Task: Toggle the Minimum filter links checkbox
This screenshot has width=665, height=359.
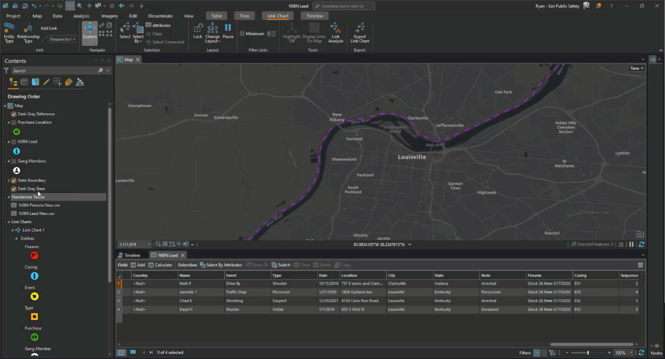Action: tap(242, 34)
